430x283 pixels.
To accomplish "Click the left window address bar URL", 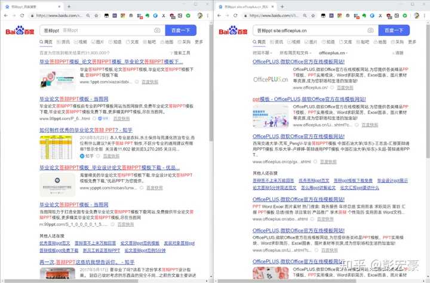I will pos(59,16).
